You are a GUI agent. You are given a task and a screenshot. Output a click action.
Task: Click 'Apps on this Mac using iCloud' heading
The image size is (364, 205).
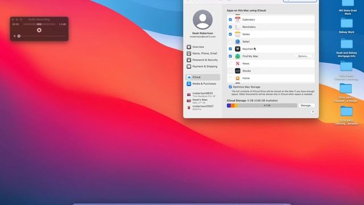(246, 10)
